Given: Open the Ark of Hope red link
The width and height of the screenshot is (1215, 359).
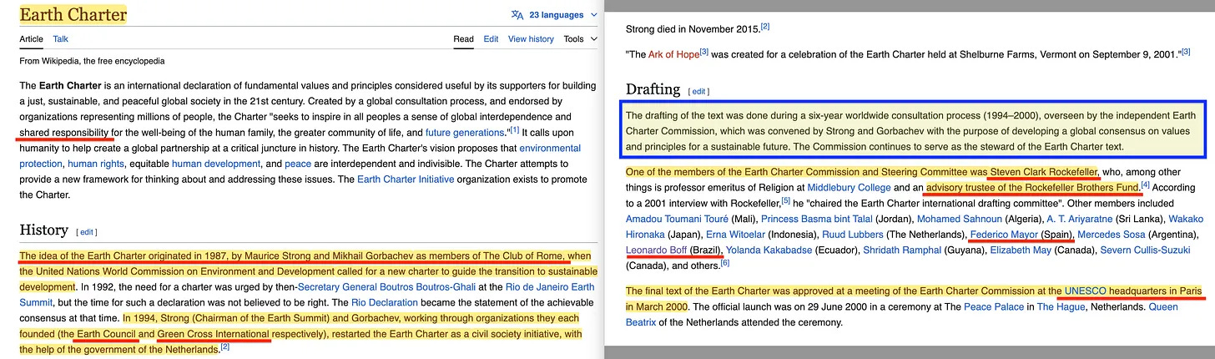Looking at the screenshot, I should point(673,53).
